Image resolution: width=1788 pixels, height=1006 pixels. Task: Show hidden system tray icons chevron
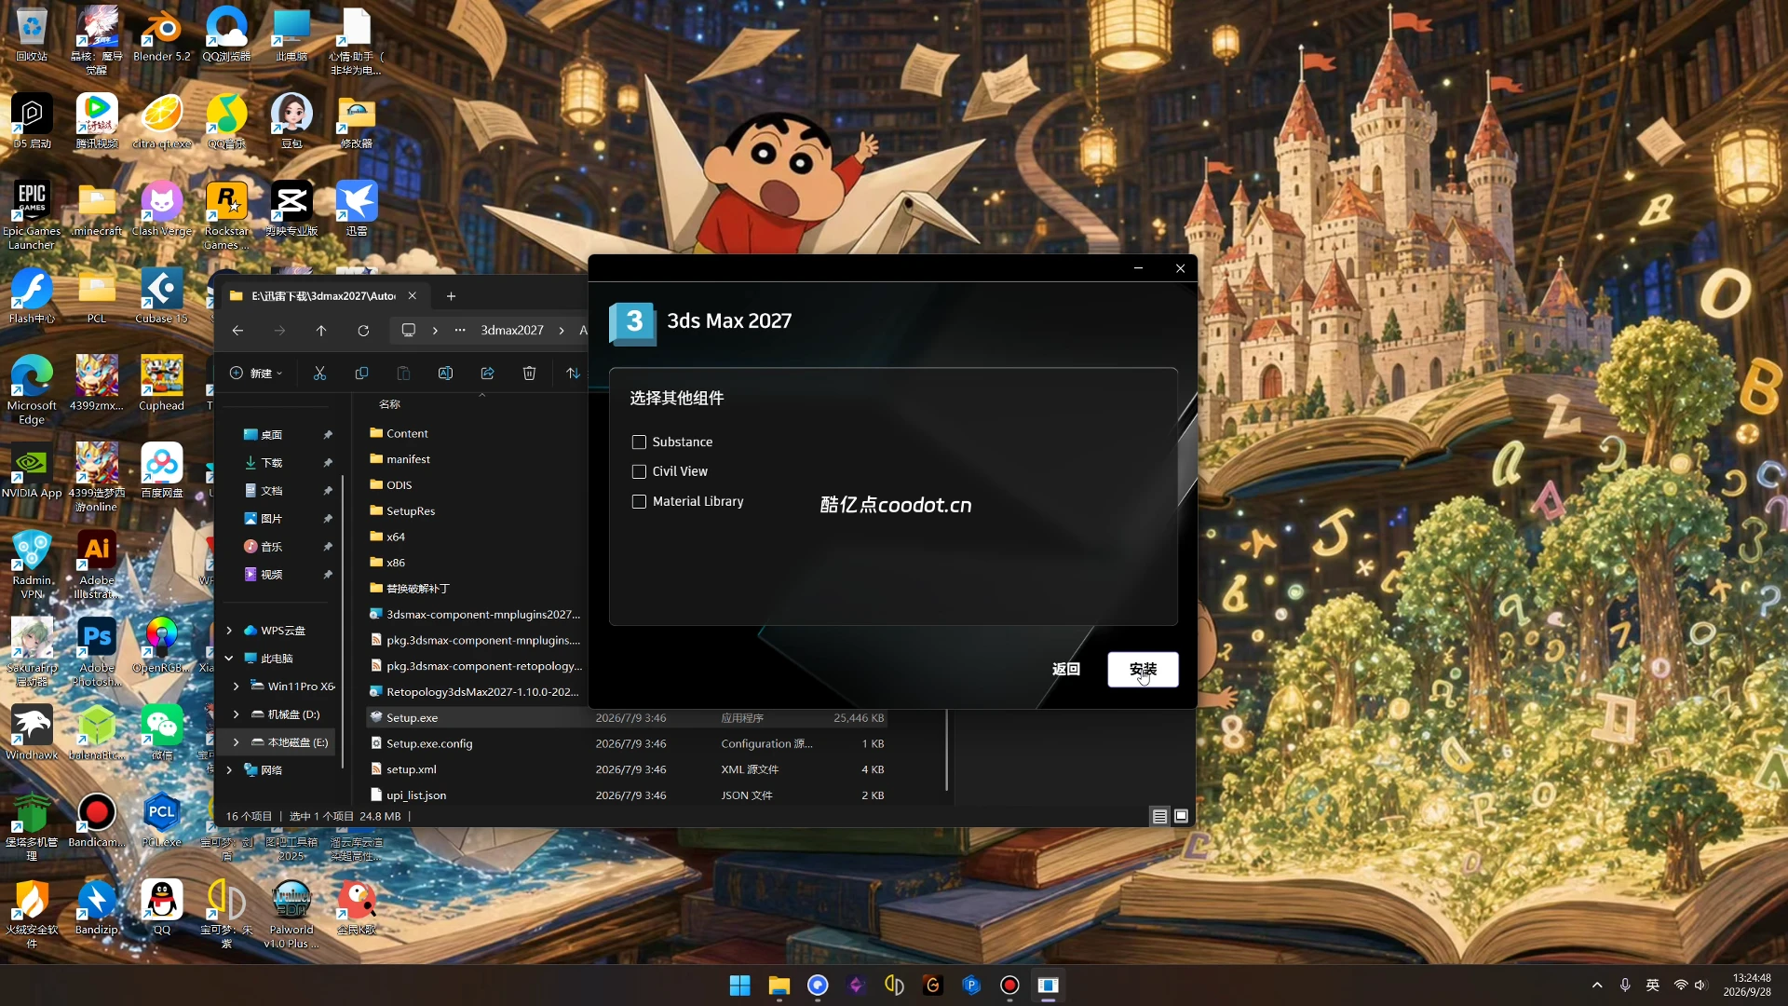pyautogui.click(x=1597, y=986)
